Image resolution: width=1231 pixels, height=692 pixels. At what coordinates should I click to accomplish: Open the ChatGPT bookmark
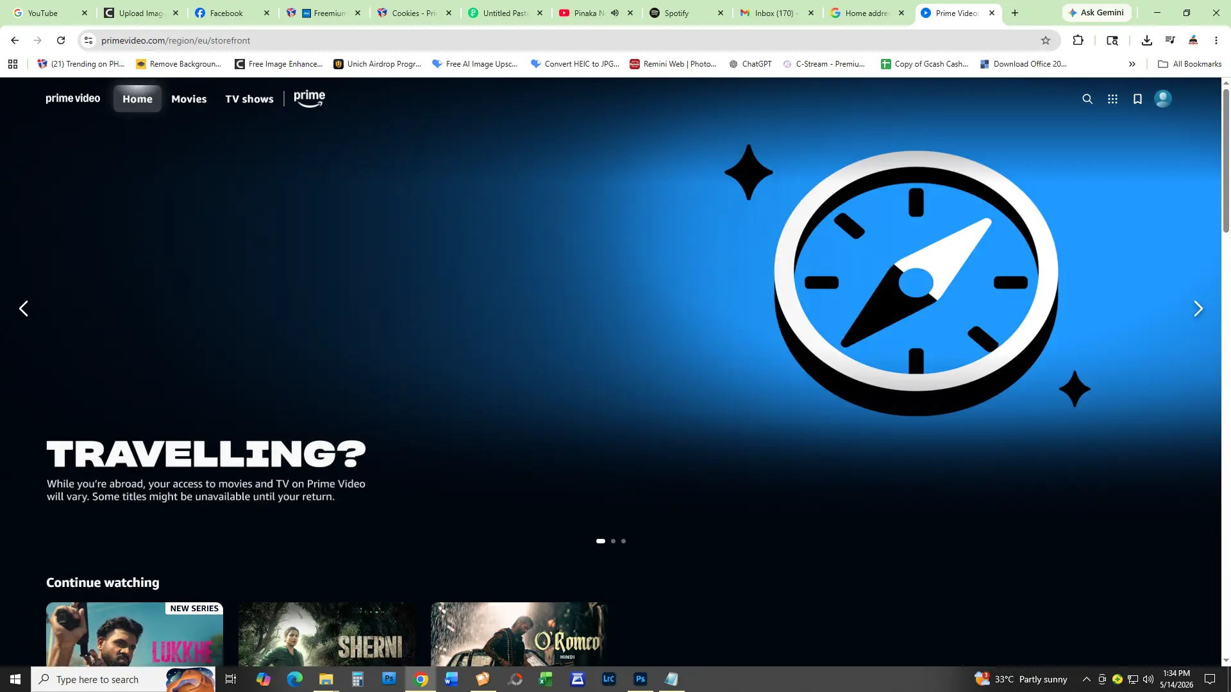(750, 64)
